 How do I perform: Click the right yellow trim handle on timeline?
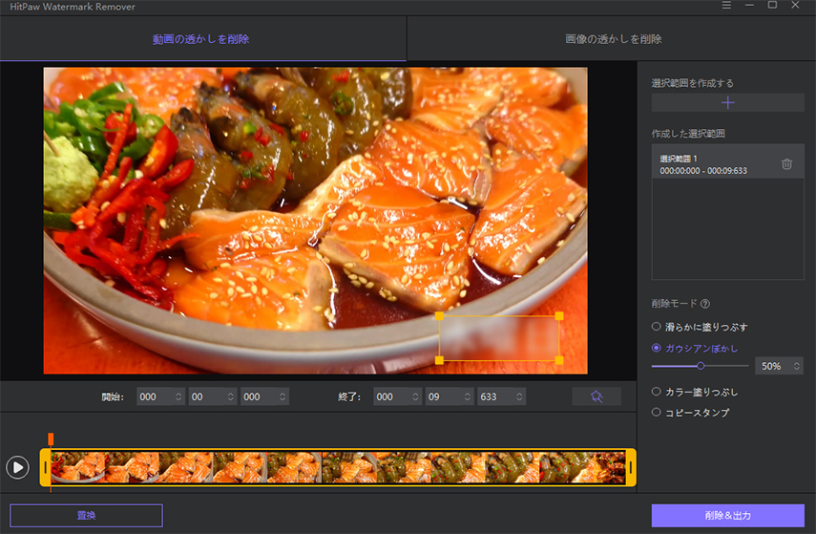pos(630,467)
